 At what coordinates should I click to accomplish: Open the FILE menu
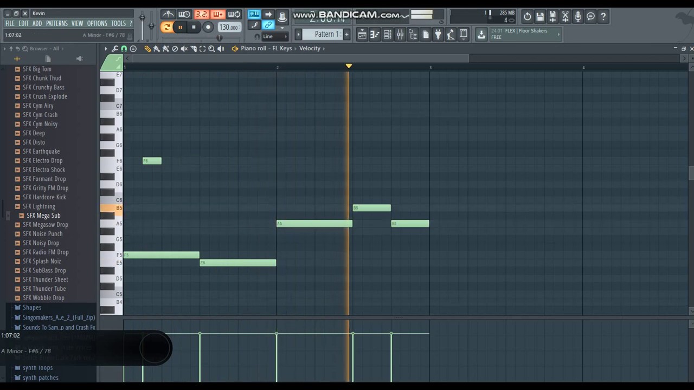coord(10,23)
